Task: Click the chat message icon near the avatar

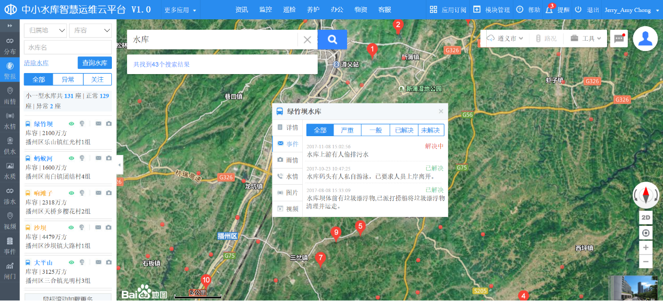Action: tap(619, 39)
